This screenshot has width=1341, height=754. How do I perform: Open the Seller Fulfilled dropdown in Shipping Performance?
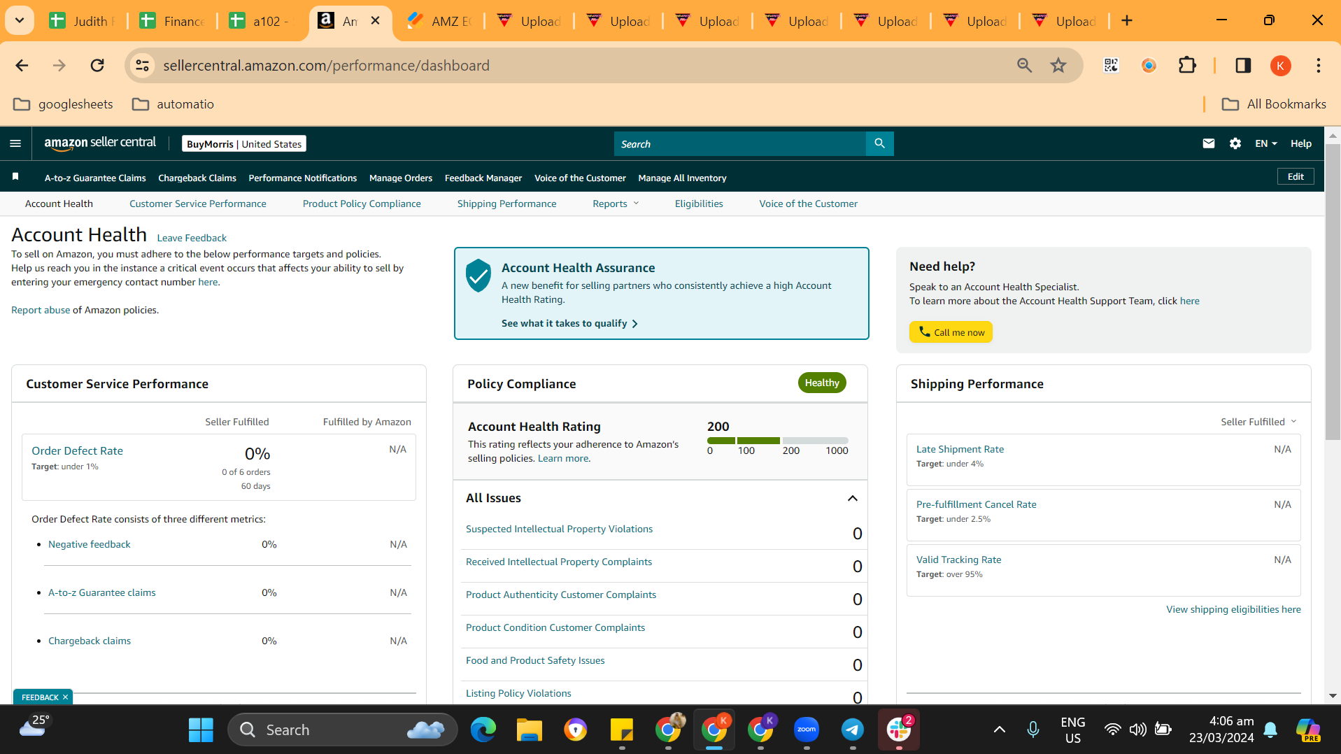[1258, 422]
